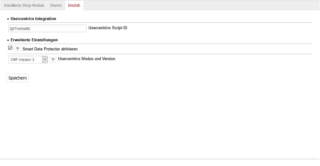
Task: Click the arrow beside Erweiterte Einstellungen
Action: tap(8, 40)
